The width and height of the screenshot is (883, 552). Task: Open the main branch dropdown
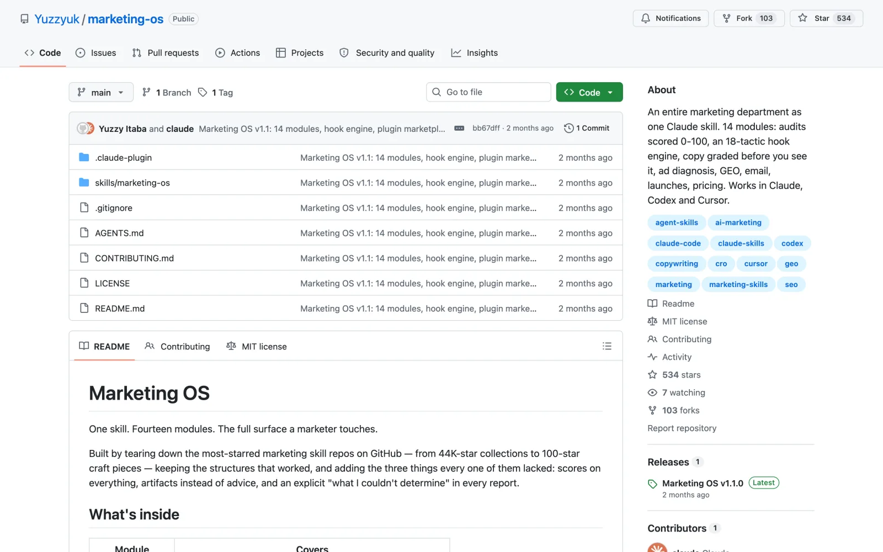101,92
